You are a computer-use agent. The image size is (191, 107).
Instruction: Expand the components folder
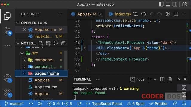(x=24, y=60)
